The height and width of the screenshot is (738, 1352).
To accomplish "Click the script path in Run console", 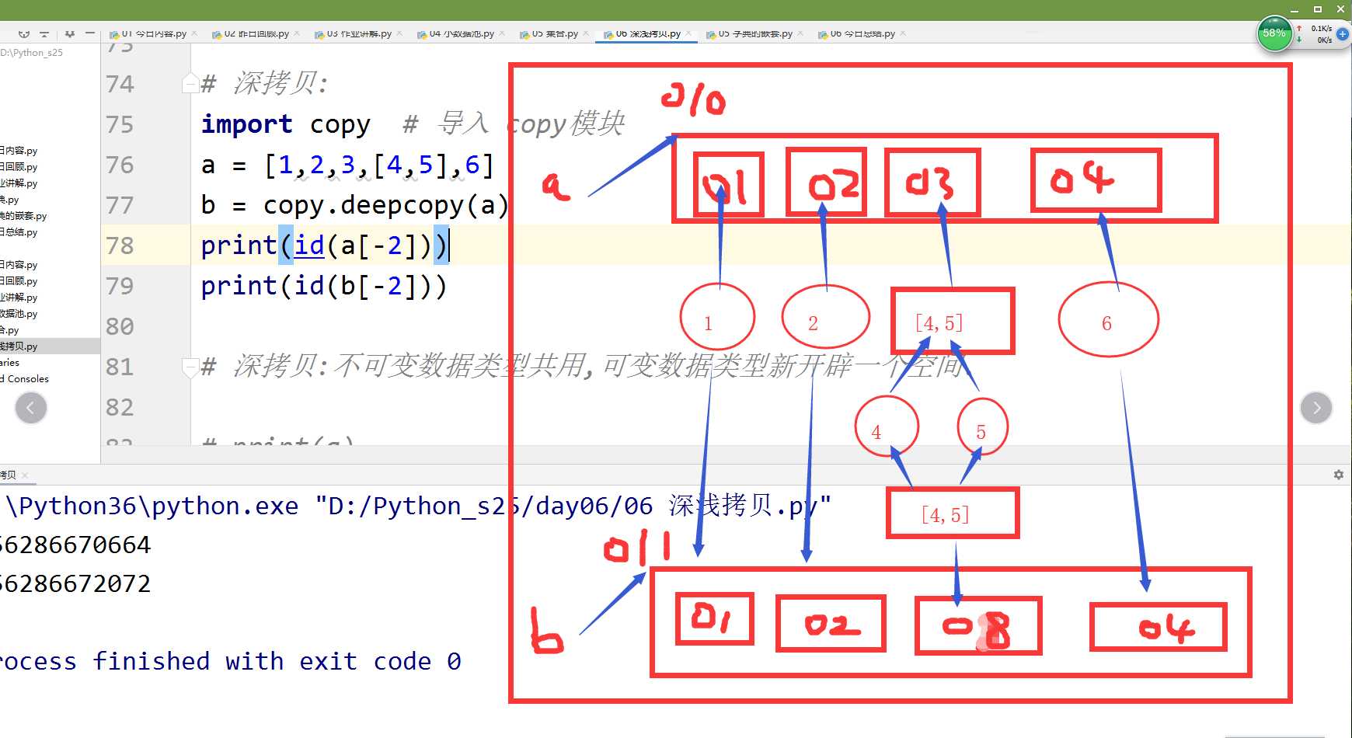I will [573, 506].
